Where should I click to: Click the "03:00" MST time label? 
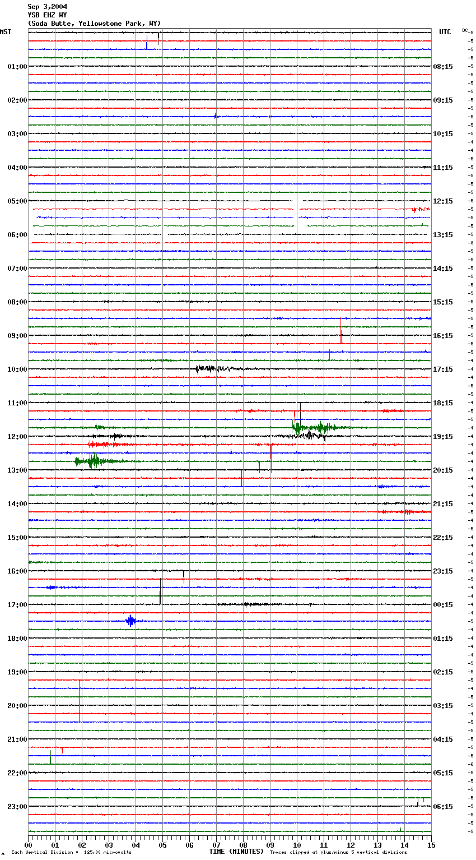point(17,134)
